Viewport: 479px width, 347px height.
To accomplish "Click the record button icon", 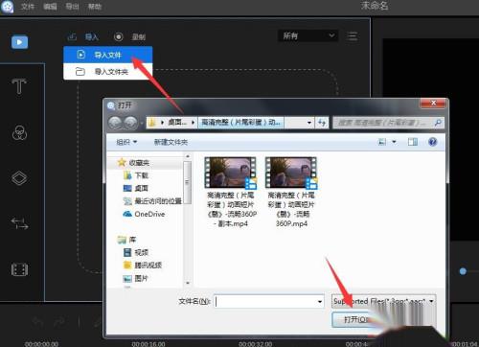I will (119, 36).
